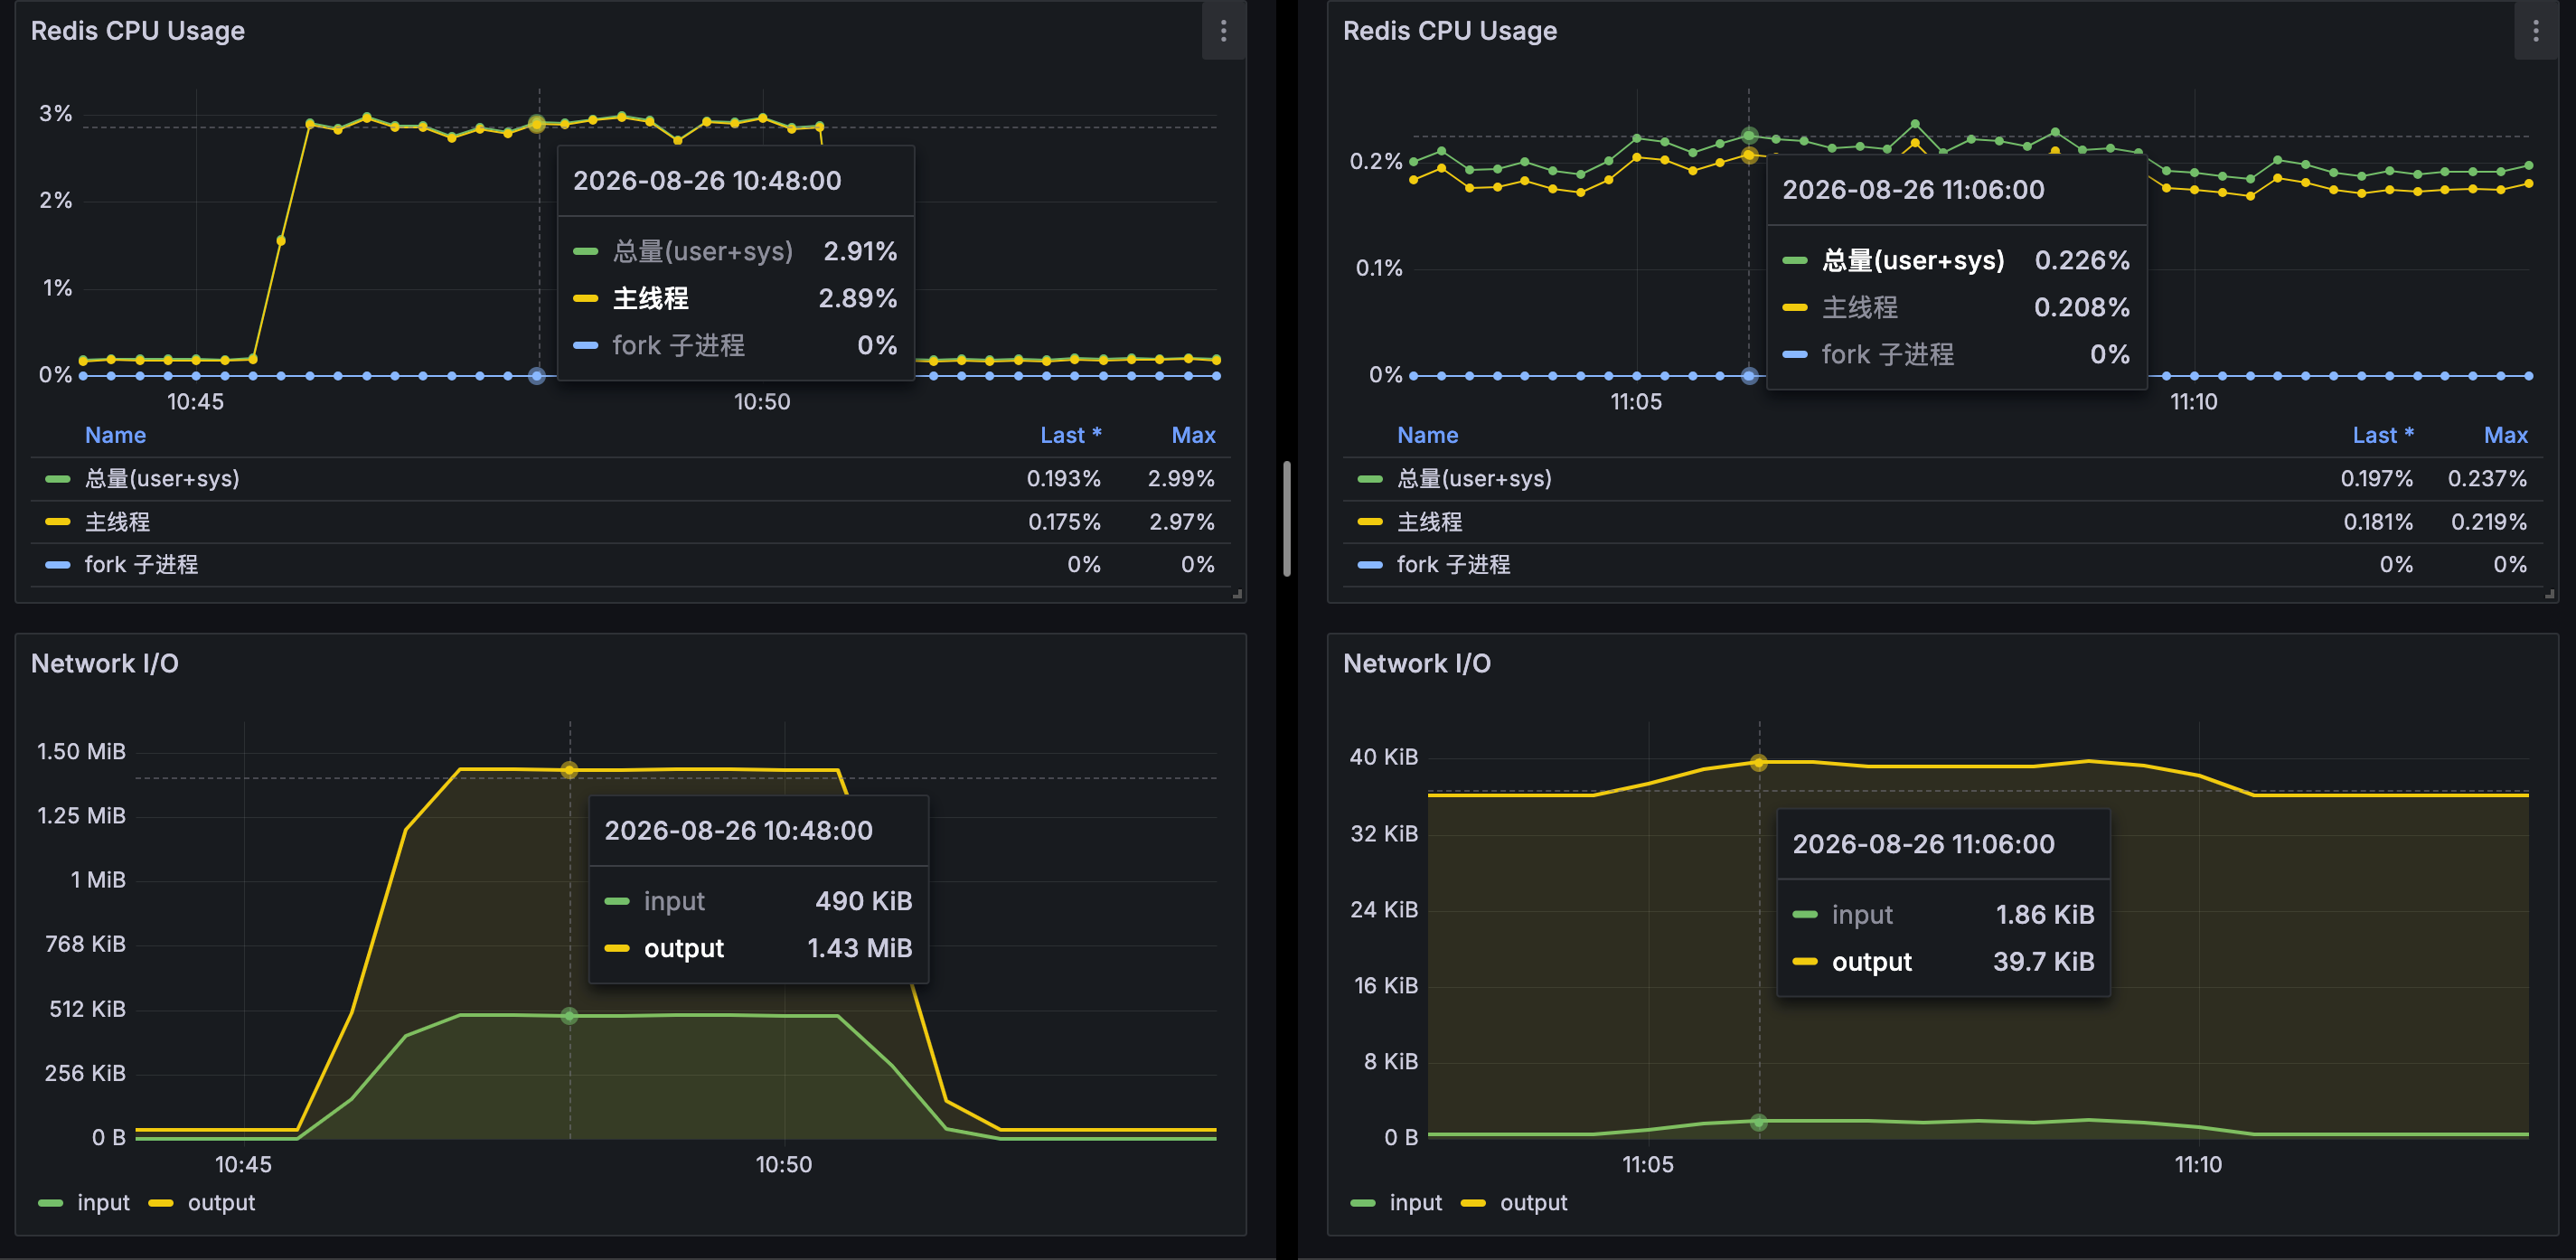Click the 1.43 MiB output tooltip value

860,948
